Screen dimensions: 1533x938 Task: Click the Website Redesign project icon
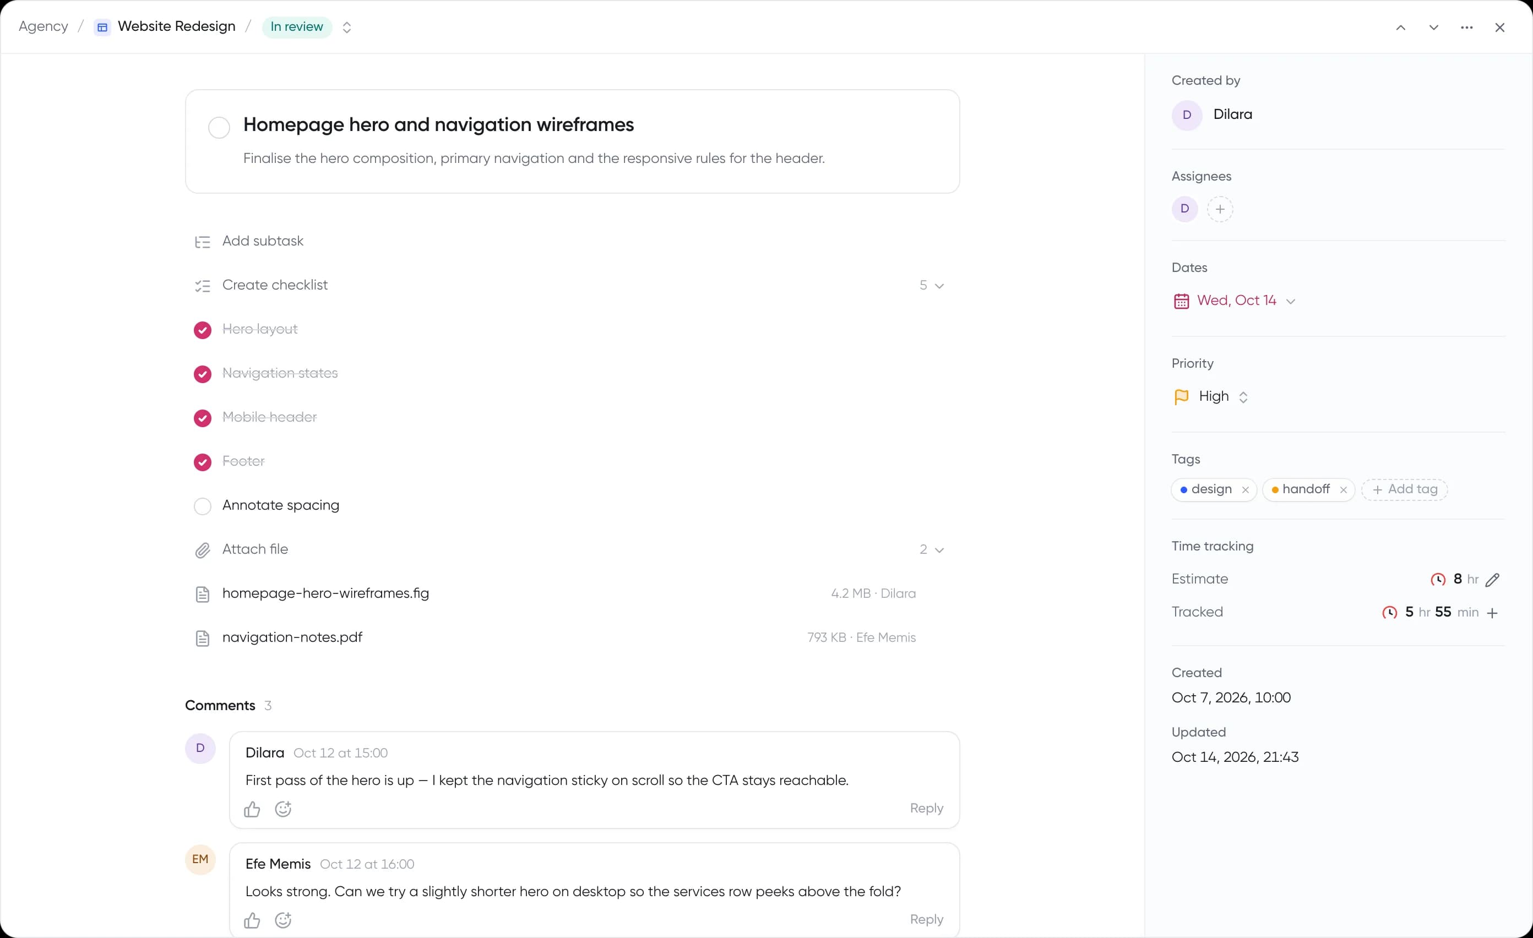click(102, 27)
